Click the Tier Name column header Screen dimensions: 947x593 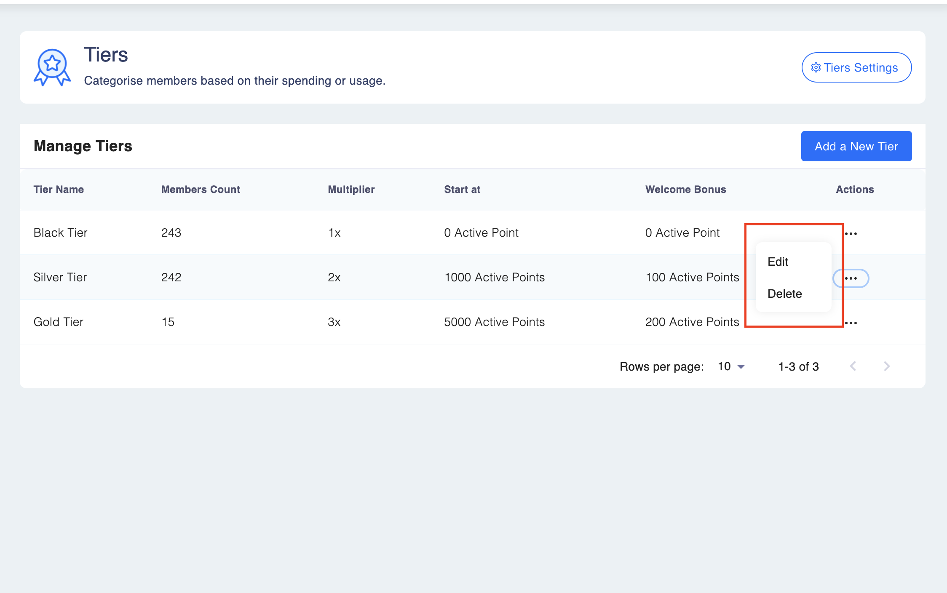click(x=59, y=190)
